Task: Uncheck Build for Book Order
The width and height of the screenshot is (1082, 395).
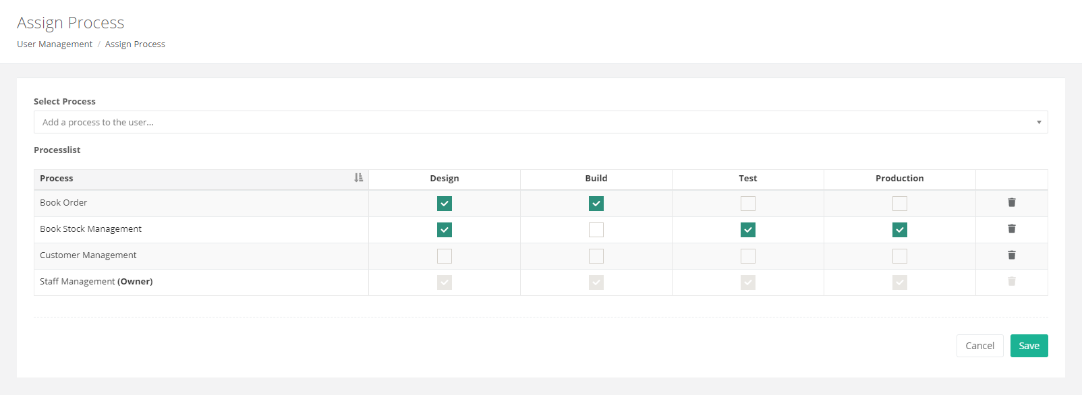Action: click(596, 204)
